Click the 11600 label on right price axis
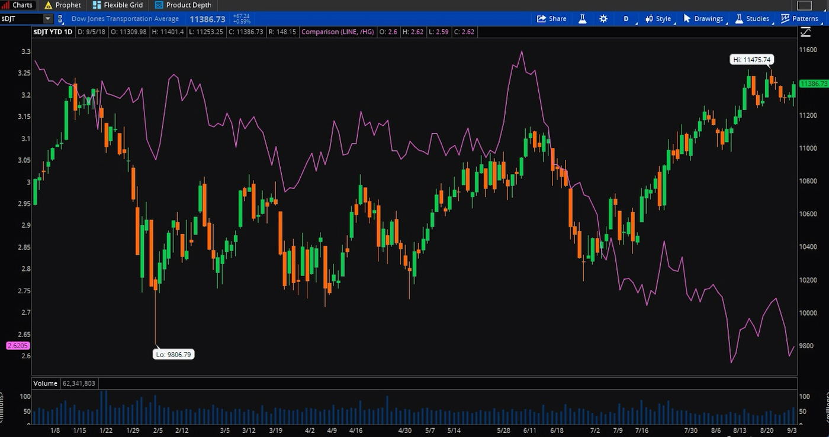Viewport: 829px width, 437px height. point(808,50)
